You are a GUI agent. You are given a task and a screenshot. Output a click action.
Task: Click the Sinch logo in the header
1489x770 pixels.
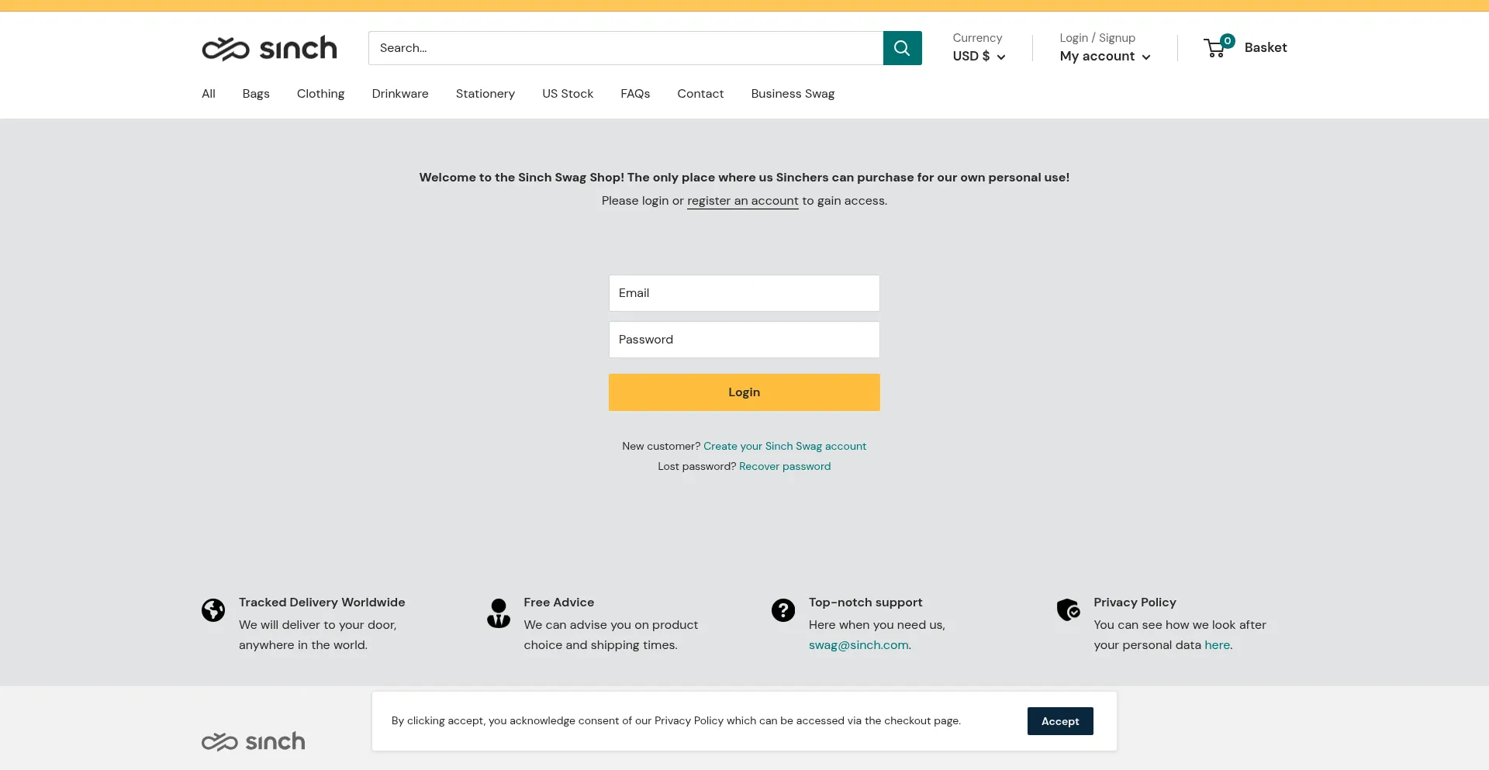pos(269,48)
